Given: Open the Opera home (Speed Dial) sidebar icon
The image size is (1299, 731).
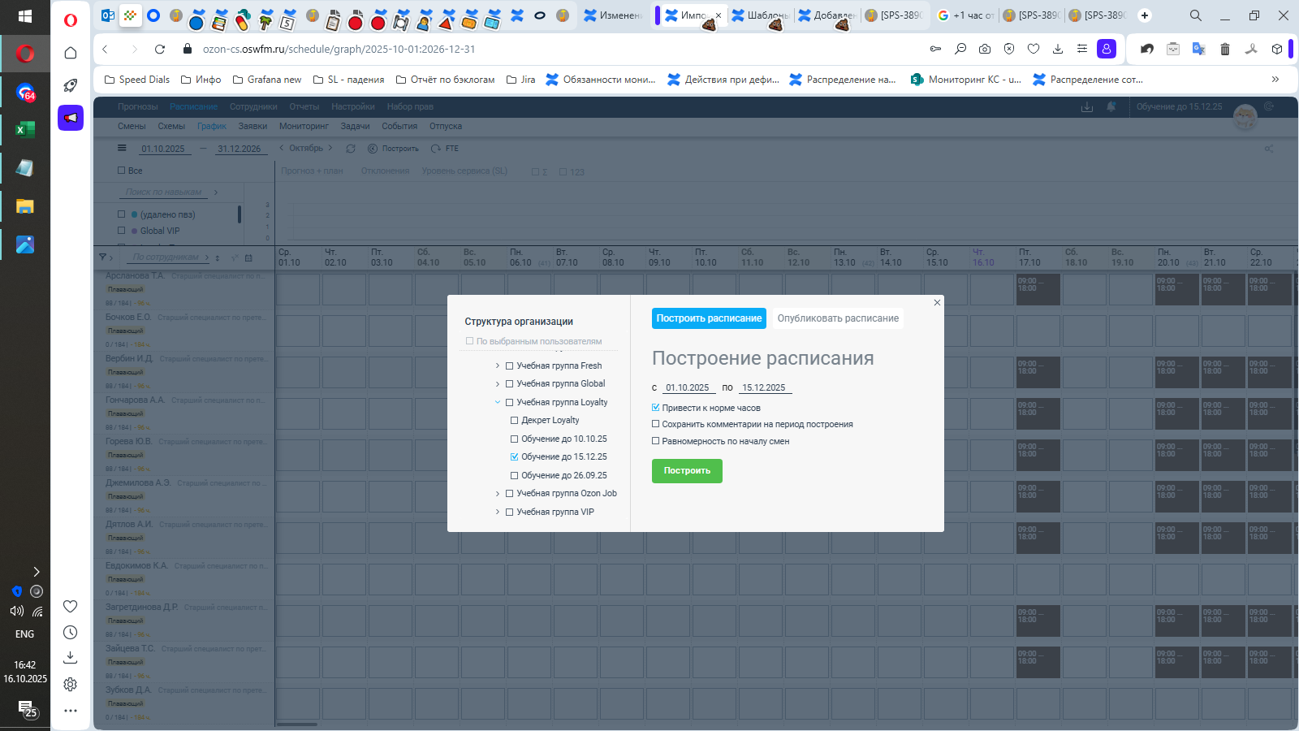Looking at the screenshot, I should coord(71,53).
